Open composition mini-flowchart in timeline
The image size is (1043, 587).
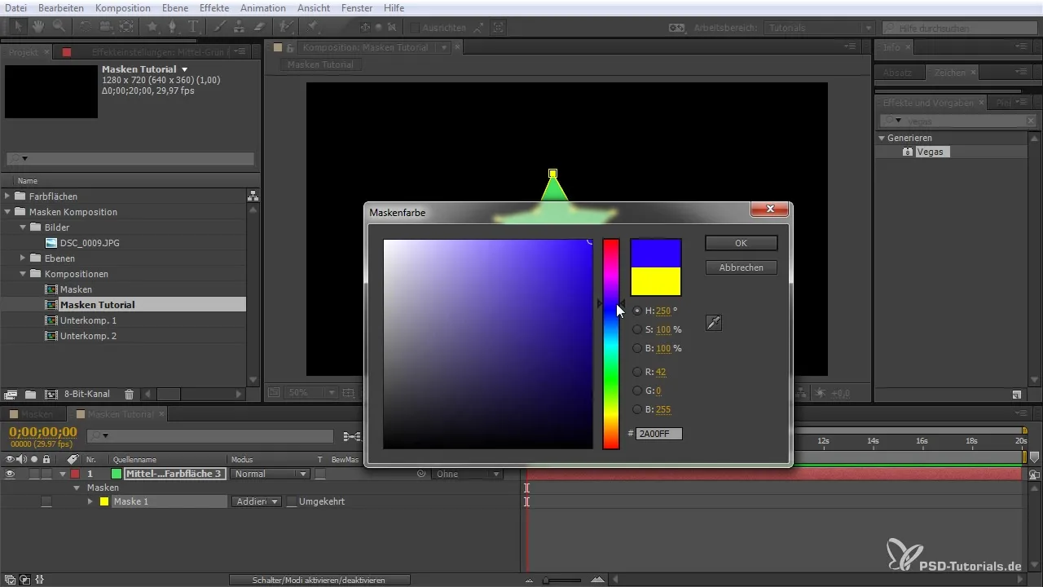(352, 436)
